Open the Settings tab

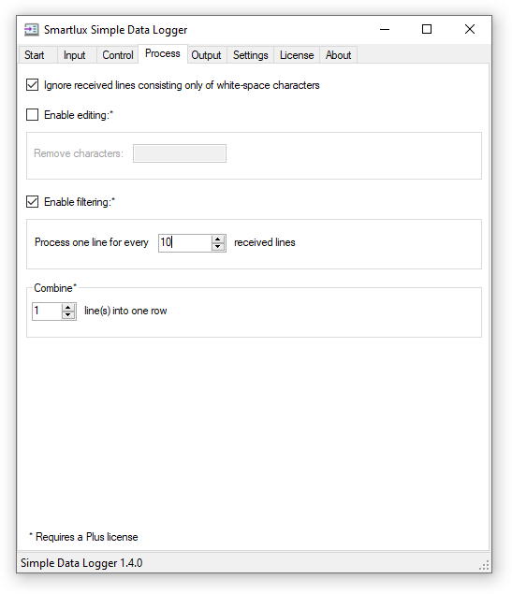(251, 55)
